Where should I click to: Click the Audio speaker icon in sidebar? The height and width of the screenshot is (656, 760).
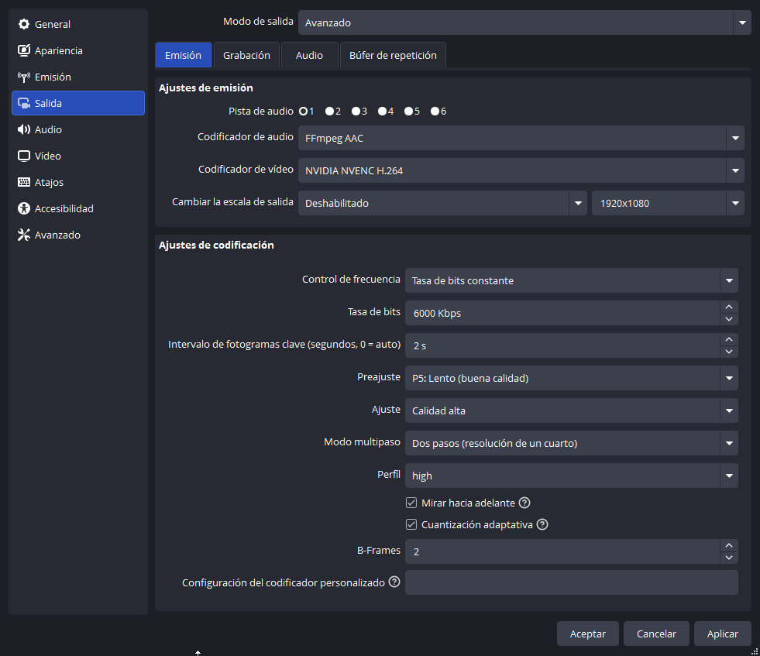click(24, 129)
